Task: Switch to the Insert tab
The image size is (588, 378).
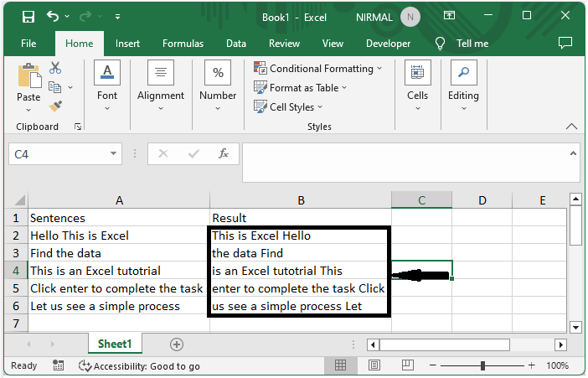Action: 127,44
